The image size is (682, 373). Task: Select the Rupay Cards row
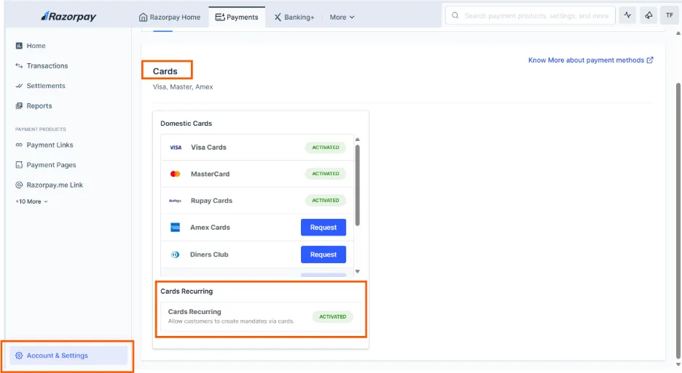[x=257, y=200]
